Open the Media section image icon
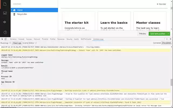The height and width of the screenshot is (108, 173). click(x=5, y=13)
